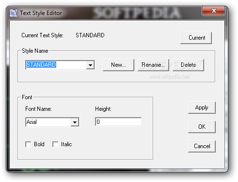Enable the Italic checkbox
The width and height of the screenshot is (238, 182).
coord(55,144)
